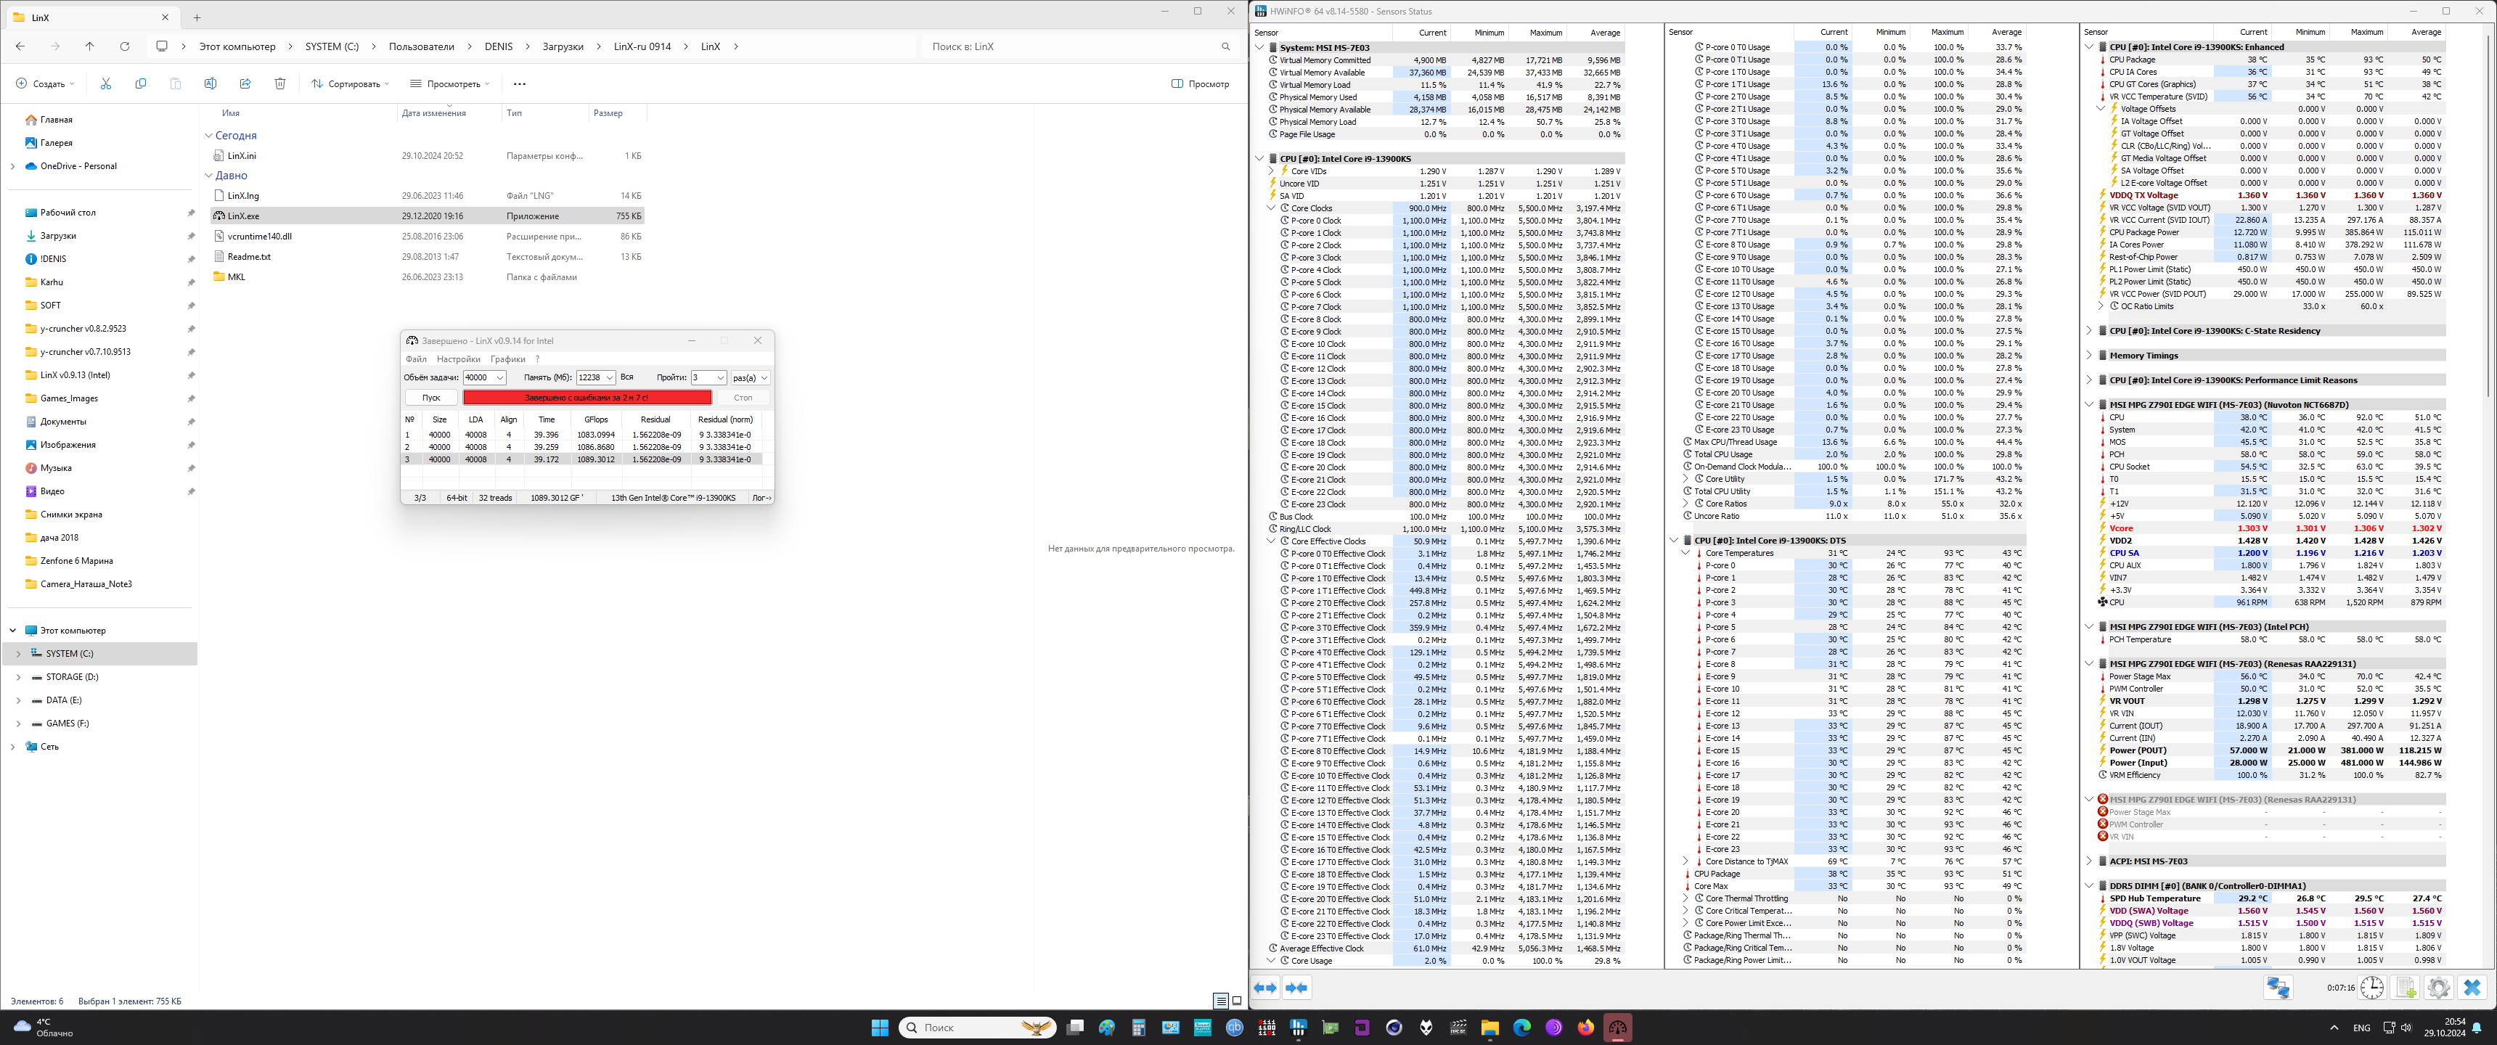Reset sensor min/max with the clock icon
Viewport: 2497px width, 1045px height.
pyautogui.click(x=2372, y=988)
